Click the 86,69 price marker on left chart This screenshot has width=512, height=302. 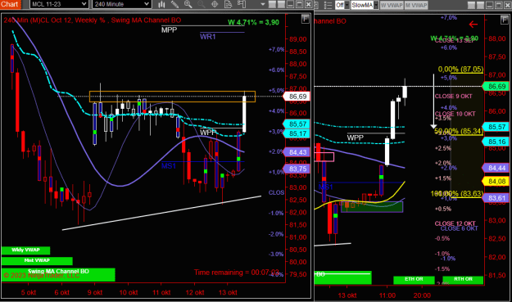pos(297,97)
